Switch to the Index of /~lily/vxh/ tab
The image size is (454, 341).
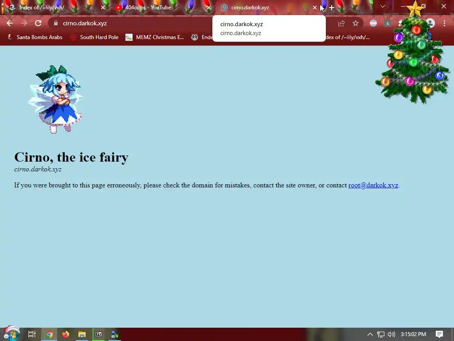click(55, 7)
